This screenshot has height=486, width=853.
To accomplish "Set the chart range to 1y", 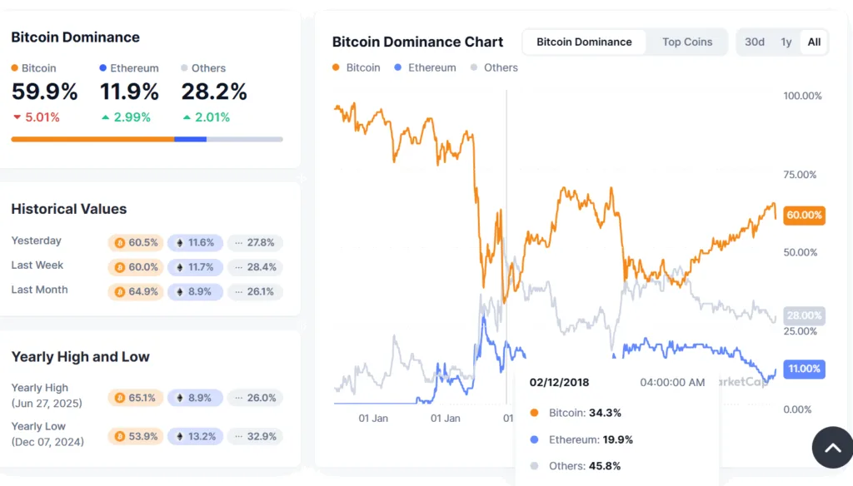I will pyautogui.click(x=786, y=42).
